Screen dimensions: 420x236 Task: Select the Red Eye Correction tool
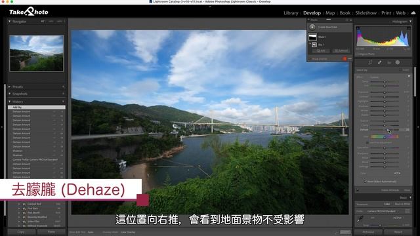(389, 62)
